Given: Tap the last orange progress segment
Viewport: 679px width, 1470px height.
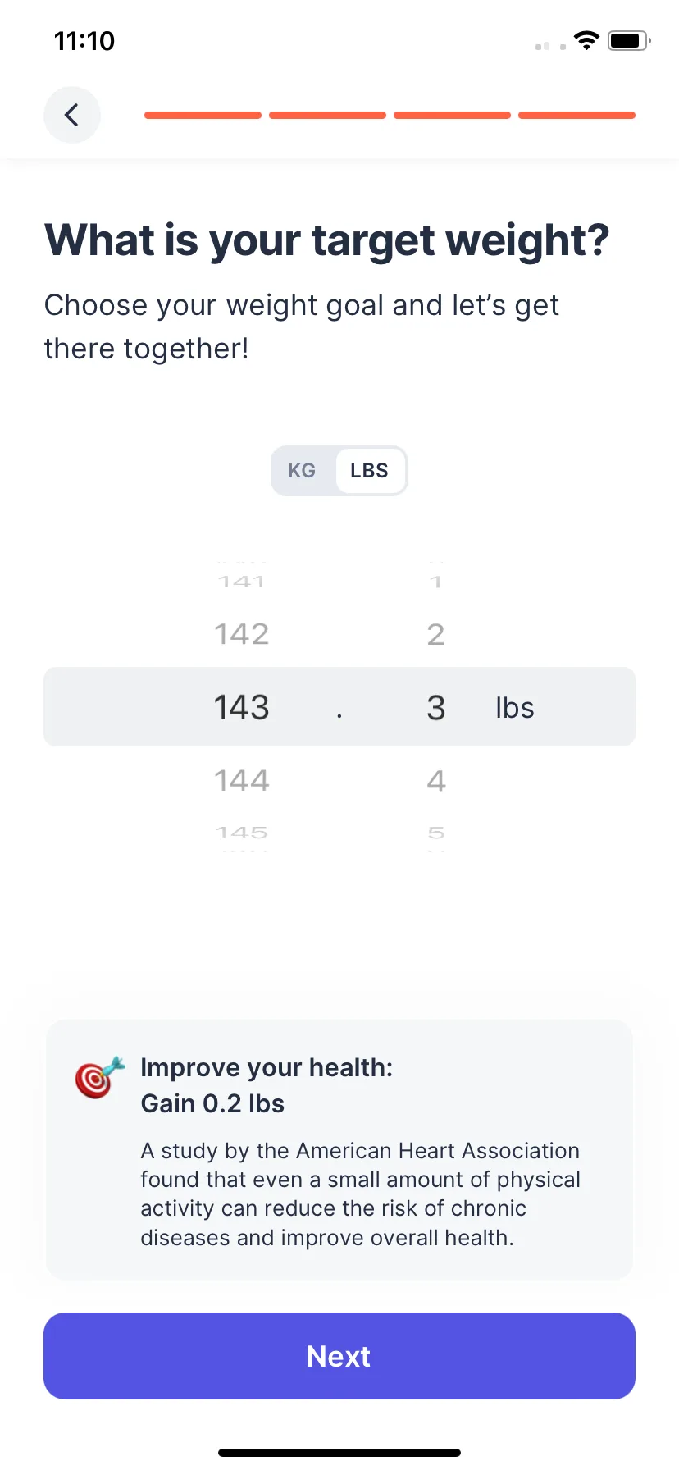Looking at the screenshot, I should click(577, 115).
